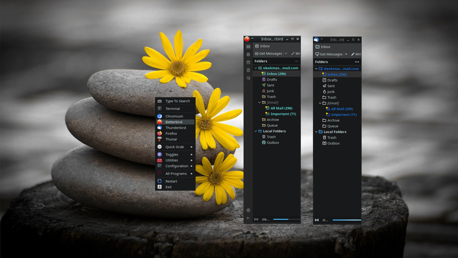Select the Junk folder in Betterbird
Screen dimensions: 458x258
click(276, 91)
